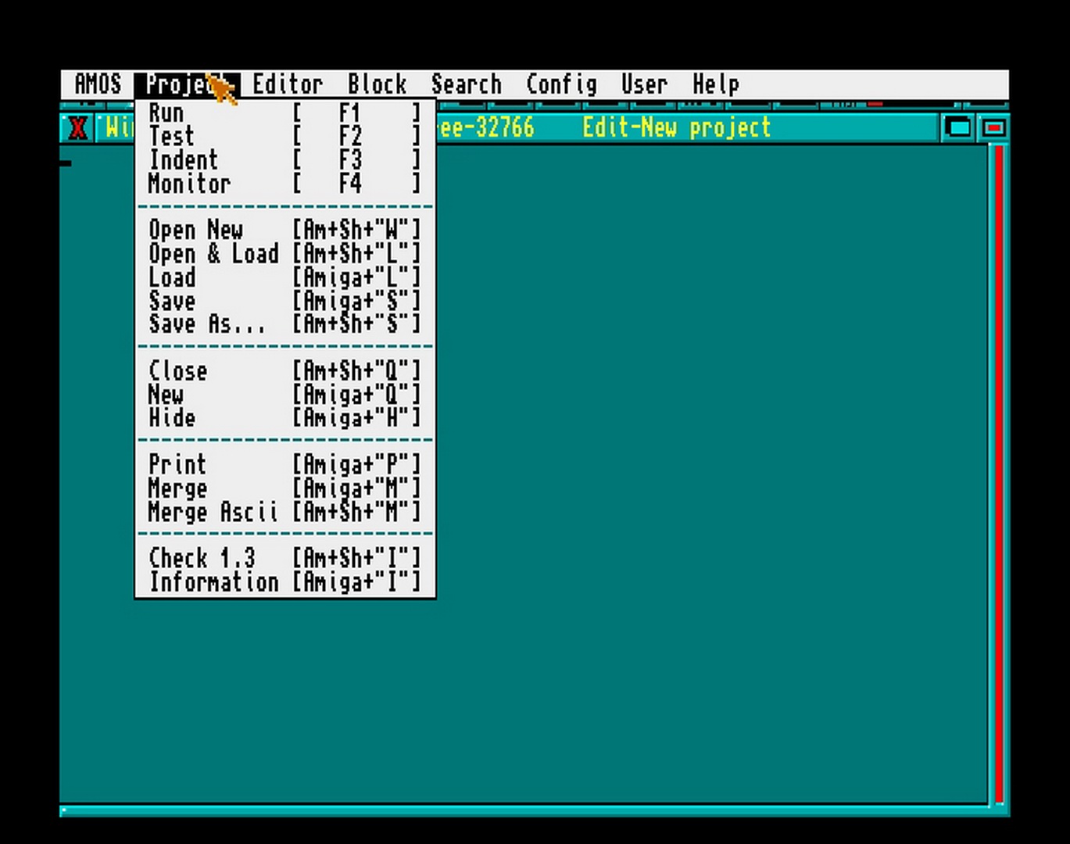Select New in the Project menu
Viewport: 1070px width, 844px height.
tap(285, 394)
